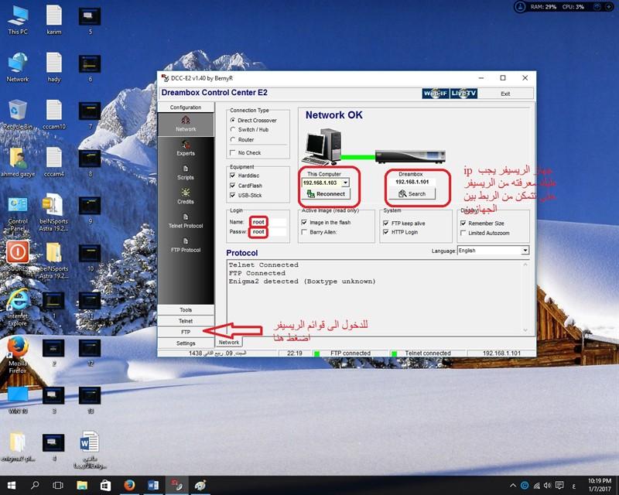This screenshot has width=619, height=495.
Task: Click the Reconnect button
Action: coord(326,194)
